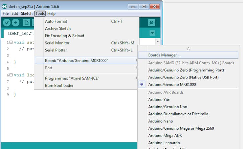The width and height of the screenshot is (243, 149).
Task: Open the File menu
Action: 6,14
